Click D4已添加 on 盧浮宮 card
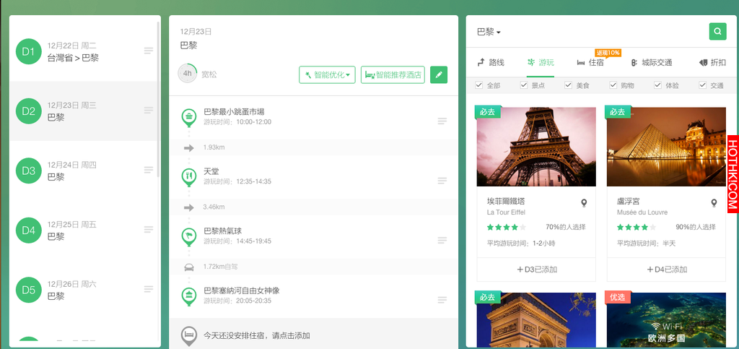The image size is (739, 349). 666,270
